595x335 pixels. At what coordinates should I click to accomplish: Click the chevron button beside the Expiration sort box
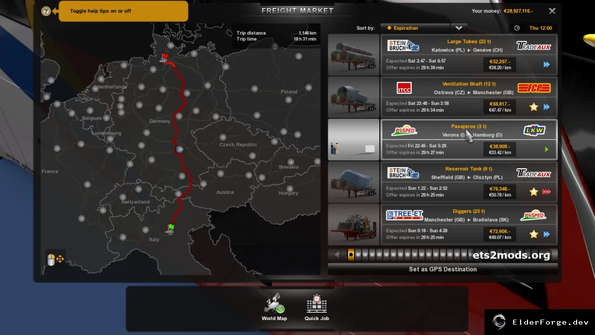[459, 28]
